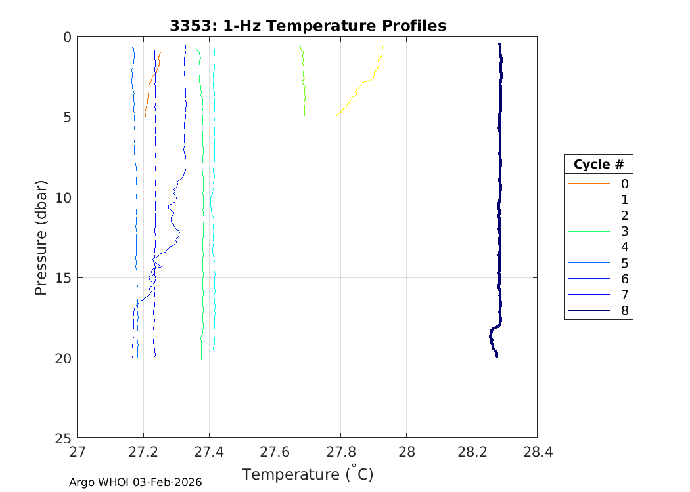Select the x-axis tick label '27.6'
Viewport: 690px width, 492px height.
[x=275, y=452]
